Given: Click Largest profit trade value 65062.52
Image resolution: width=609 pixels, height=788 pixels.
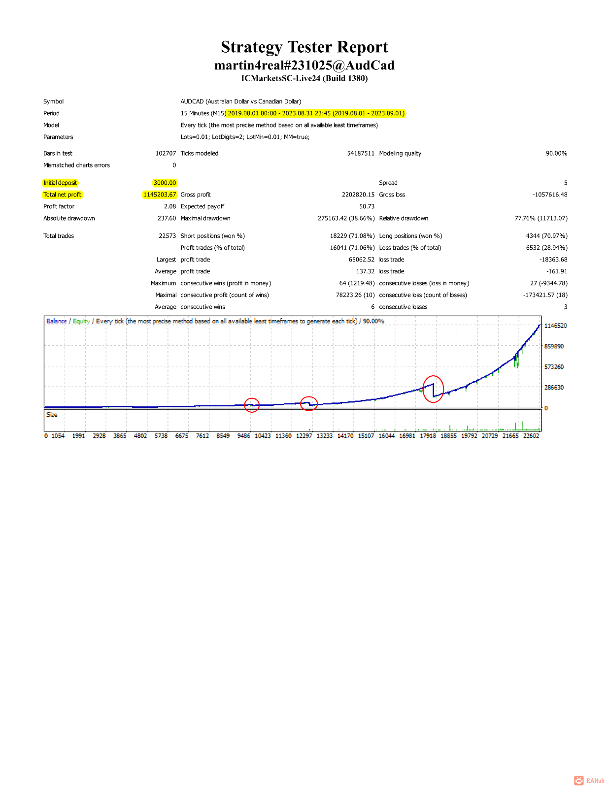Looking at the screenshot, I should pos(362,260).
